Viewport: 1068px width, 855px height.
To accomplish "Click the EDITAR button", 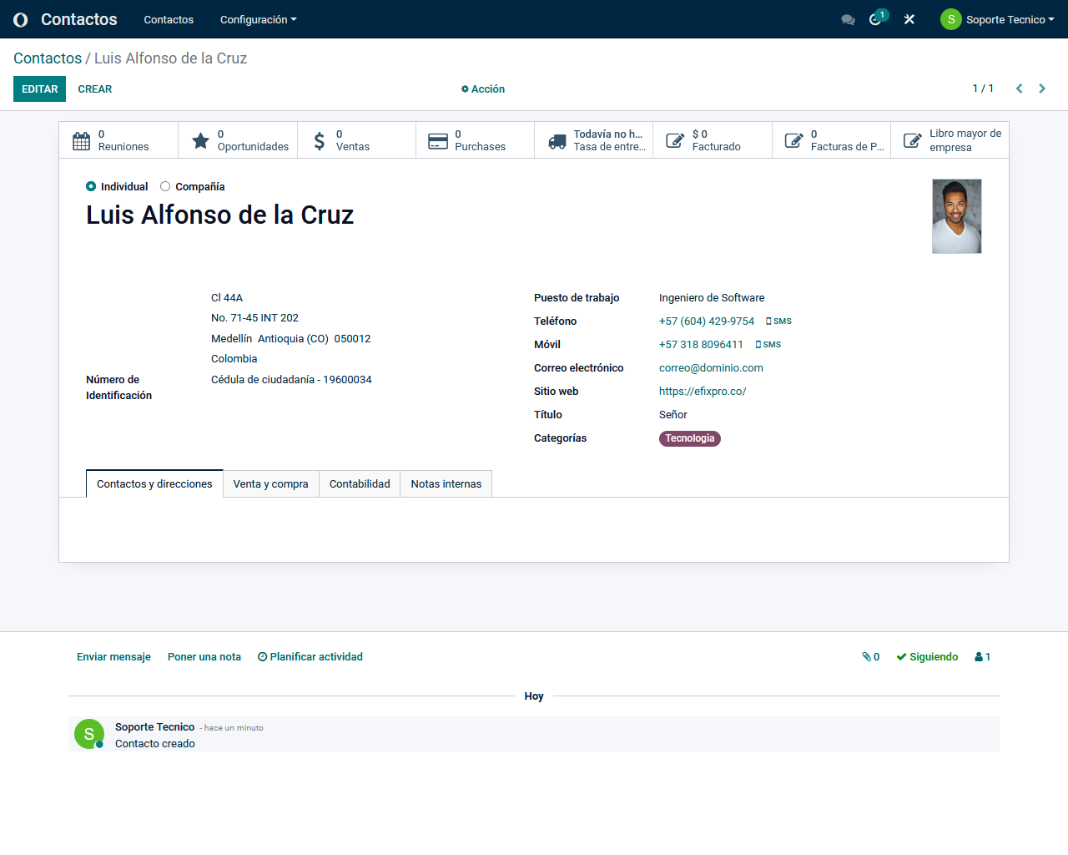I will coord(39,89).
